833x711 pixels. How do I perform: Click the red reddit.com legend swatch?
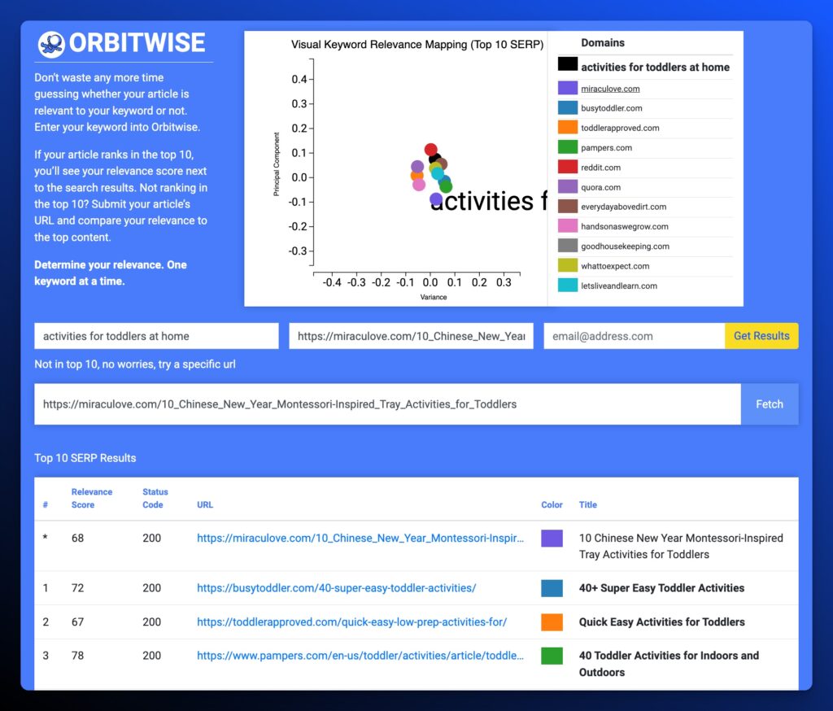point(568,168)
